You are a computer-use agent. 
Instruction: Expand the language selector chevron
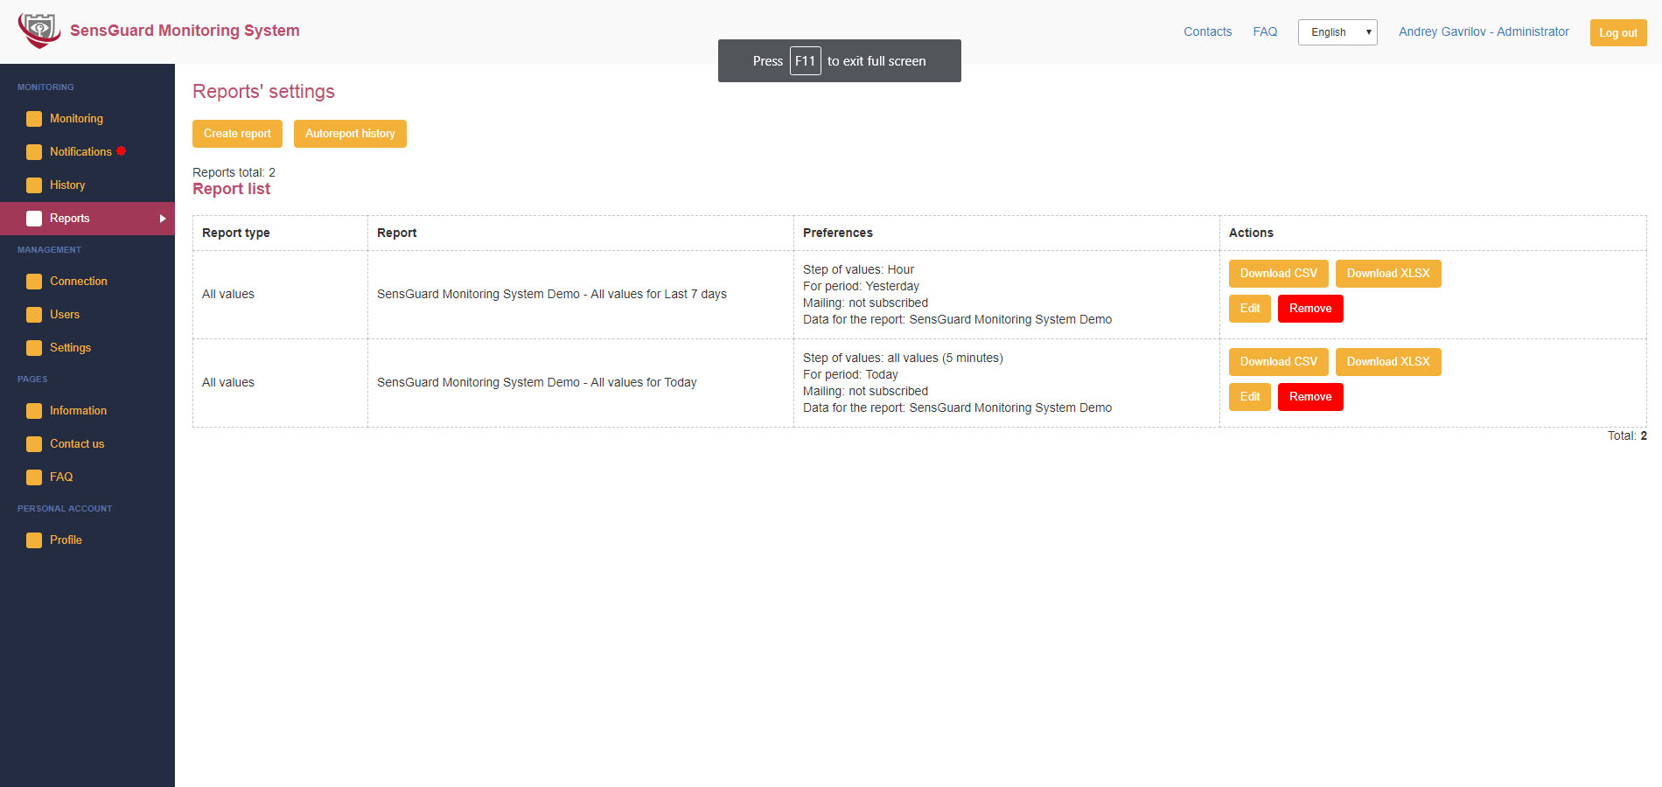(1367, 31)
